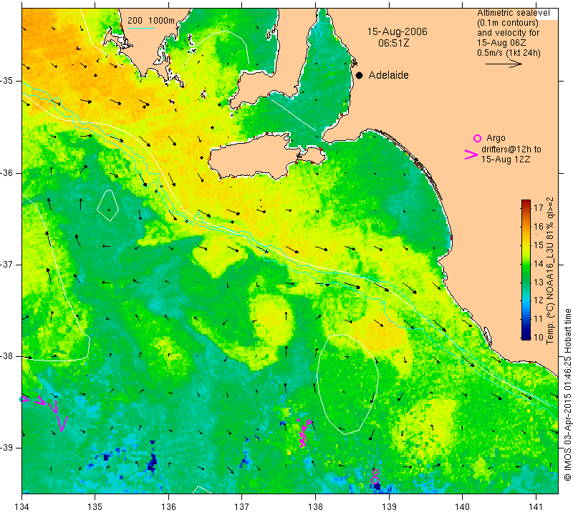Click the temperature color scale bar

point(526,270)
